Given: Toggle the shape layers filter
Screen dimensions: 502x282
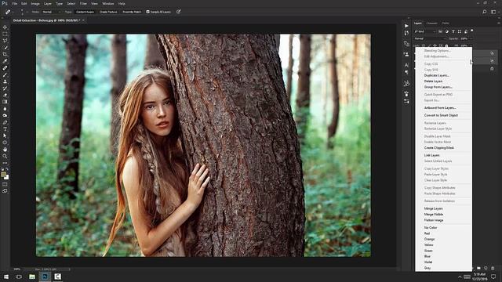Looking at the screenshot, I should click(460, 31).
